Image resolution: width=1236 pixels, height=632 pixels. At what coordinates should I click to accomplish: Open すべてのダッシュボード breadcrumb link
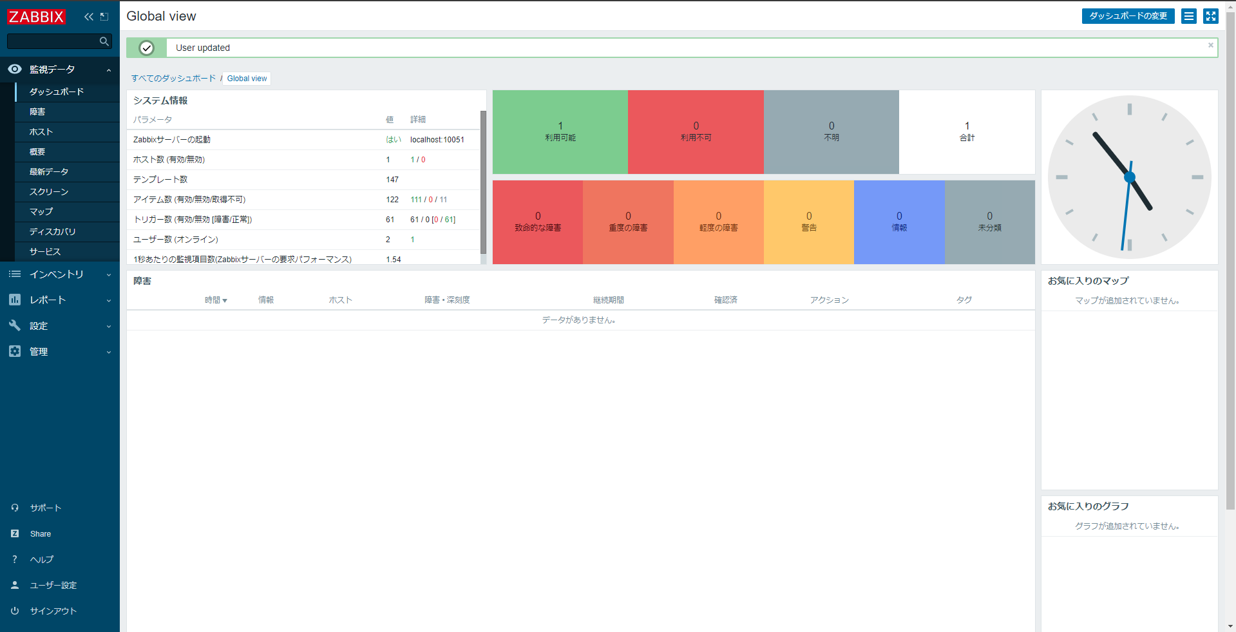coord(174,79)
